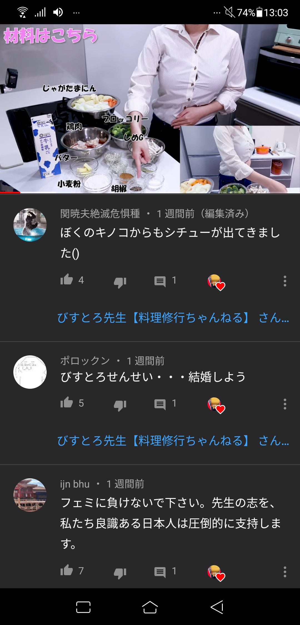Screen dimensions: 300x625
Task: Open three-dot menu for ポロックン's comment
Action: coord(285,404)
